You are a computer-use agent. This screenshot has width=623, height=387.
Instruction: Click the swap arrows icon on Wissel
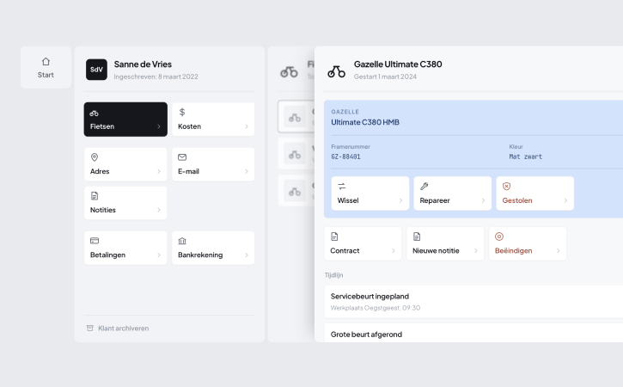342,186
